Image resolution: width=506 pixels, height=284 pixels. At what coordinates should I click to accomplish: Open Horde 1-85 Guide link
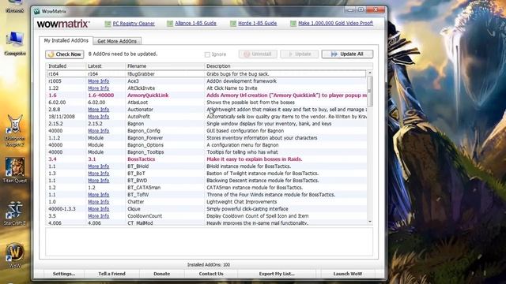[257, 24]
